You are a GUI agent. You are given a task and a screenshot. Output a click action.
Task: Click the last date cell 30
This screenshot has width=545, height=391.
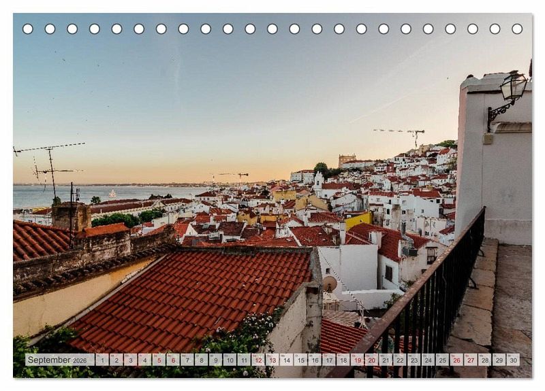[x=514, y=360]
